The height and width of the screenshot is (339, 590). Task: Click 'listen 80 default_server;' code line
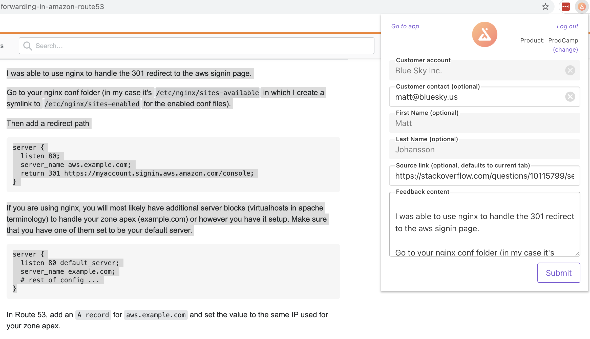pyautogui.click(x=70, y=263)
